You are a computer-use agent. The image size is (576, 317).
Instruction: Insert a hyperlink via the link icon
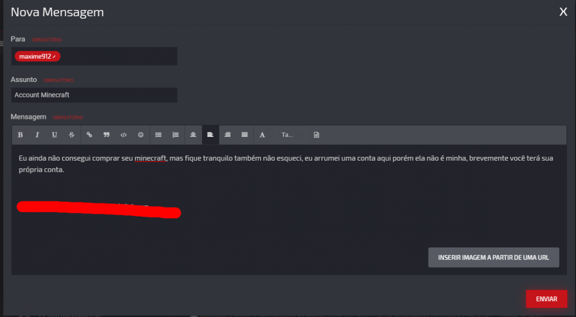point(89,135)
